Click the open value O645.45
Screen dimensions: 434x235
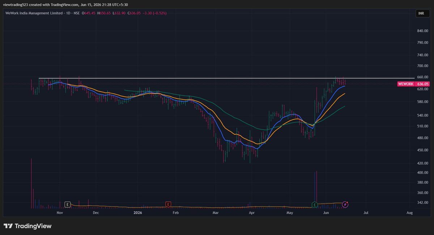tap(89, 13)
